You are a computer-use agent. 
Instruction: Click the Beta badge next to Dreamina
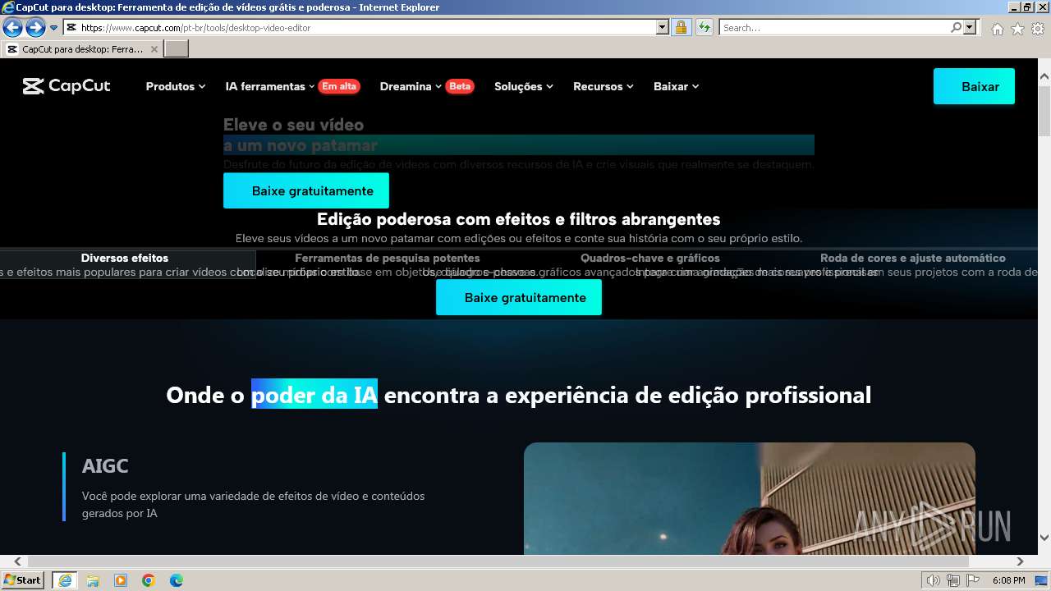[x=460, y=86]
